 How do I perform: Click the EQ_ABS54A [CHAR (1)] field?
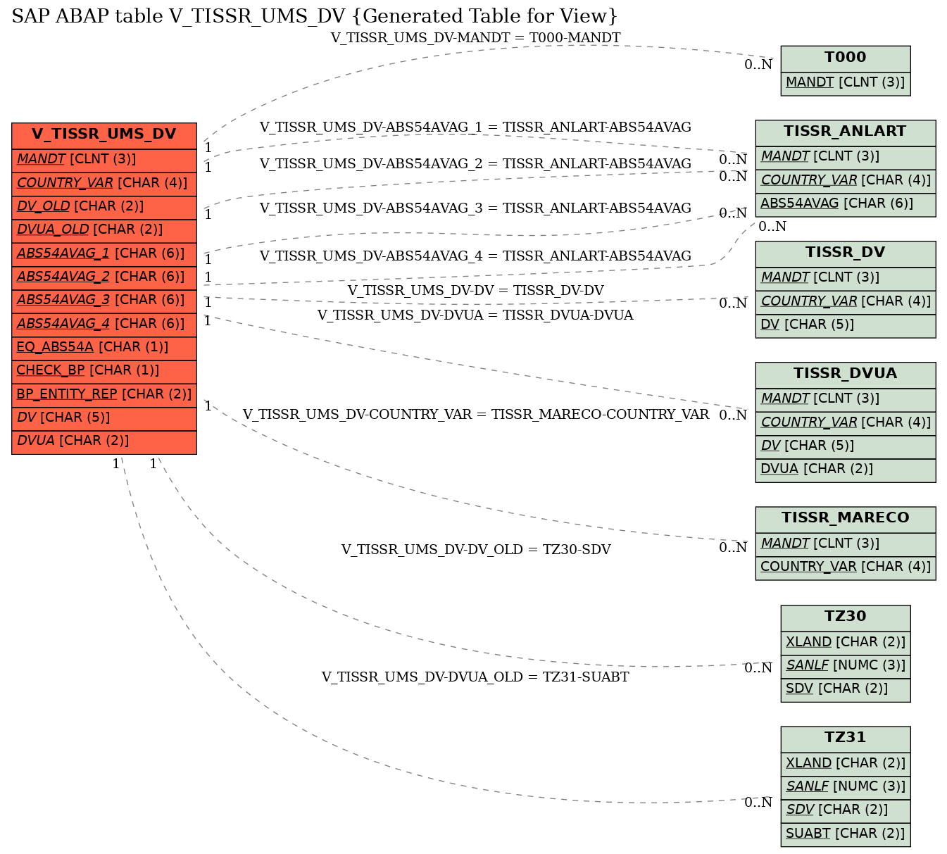pos(104,348)
